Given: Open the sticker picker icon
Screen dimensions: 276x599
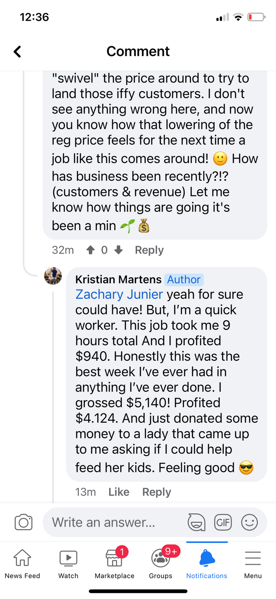Looking at the screenshot, I should tap(196, 522).
